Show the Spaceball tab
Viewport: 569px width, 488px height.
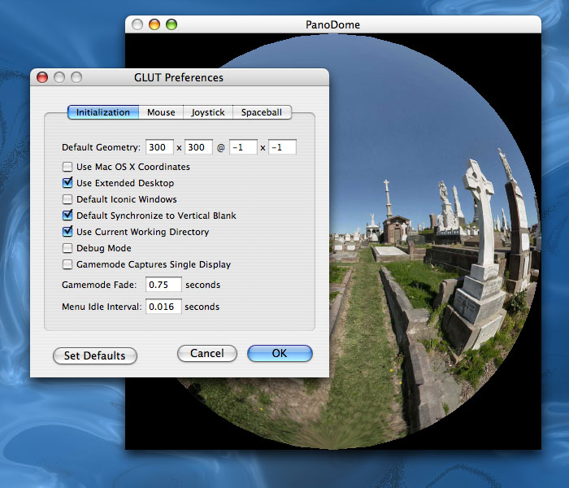262,112
